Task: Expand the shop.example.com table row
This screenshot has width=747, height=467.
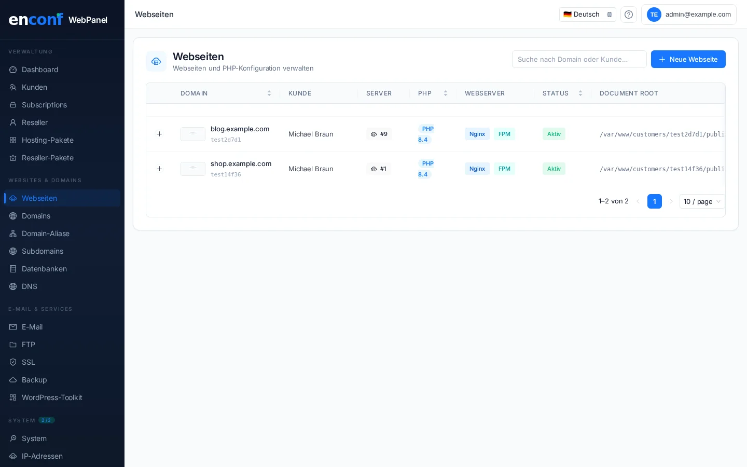Action: [x=159, y=169]
